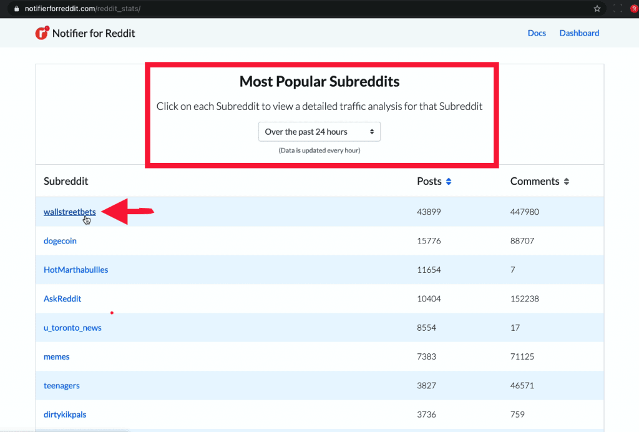The width and height of the screenshot is (639, 432).
Task: Select posts count 10404
Action: click(429, 298)
